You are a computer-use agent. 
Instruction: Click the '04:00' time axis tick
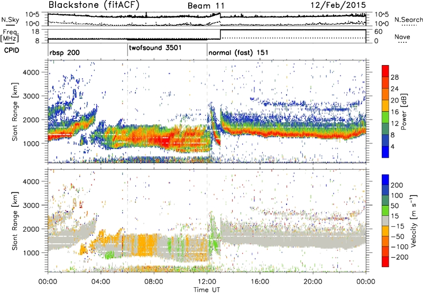coord(100,282)
